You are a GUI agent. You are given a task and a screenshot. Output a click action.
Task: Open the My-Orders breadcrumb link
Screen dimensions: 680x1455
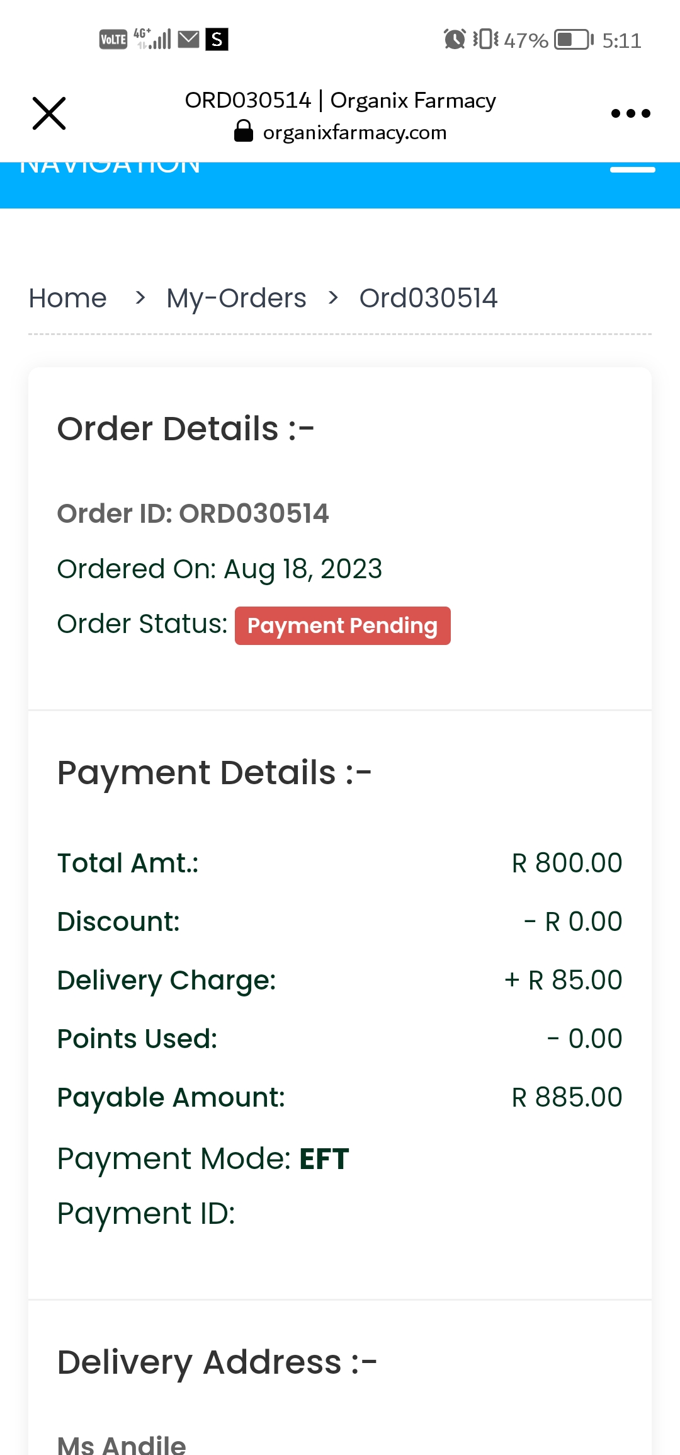point(236,298)
